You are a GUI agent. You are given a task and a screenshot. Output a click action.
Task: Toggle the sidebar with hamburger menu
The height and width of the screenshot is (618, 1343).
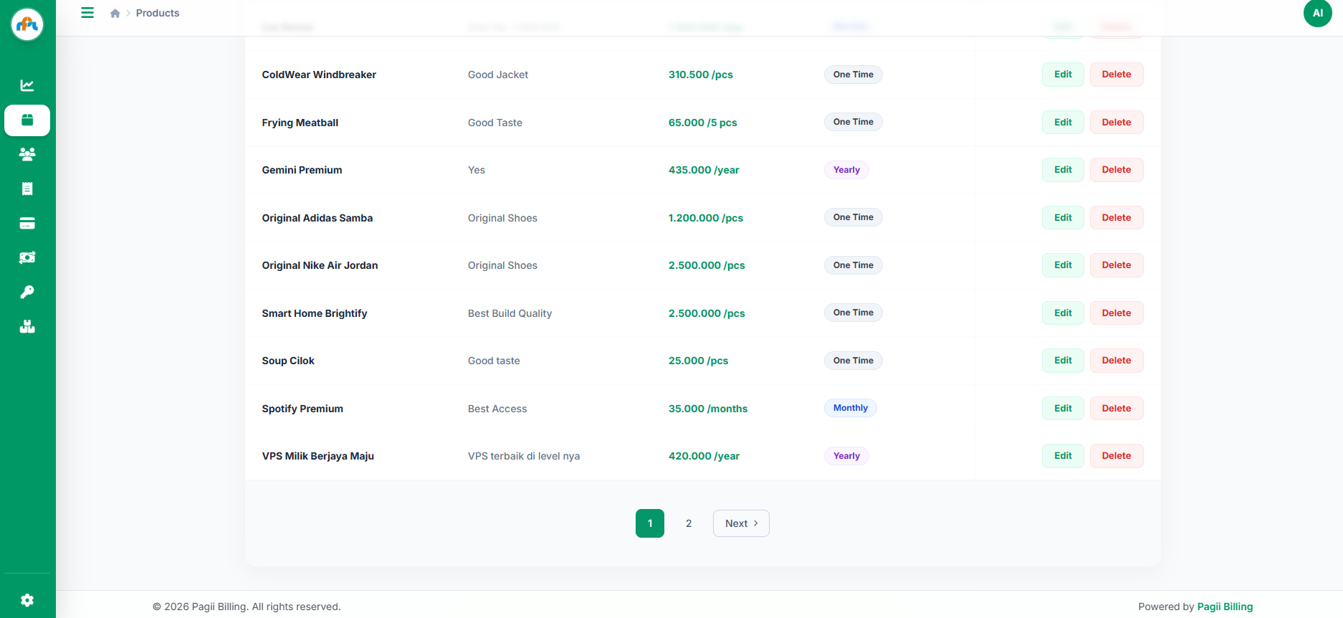[x=87, y=13]
